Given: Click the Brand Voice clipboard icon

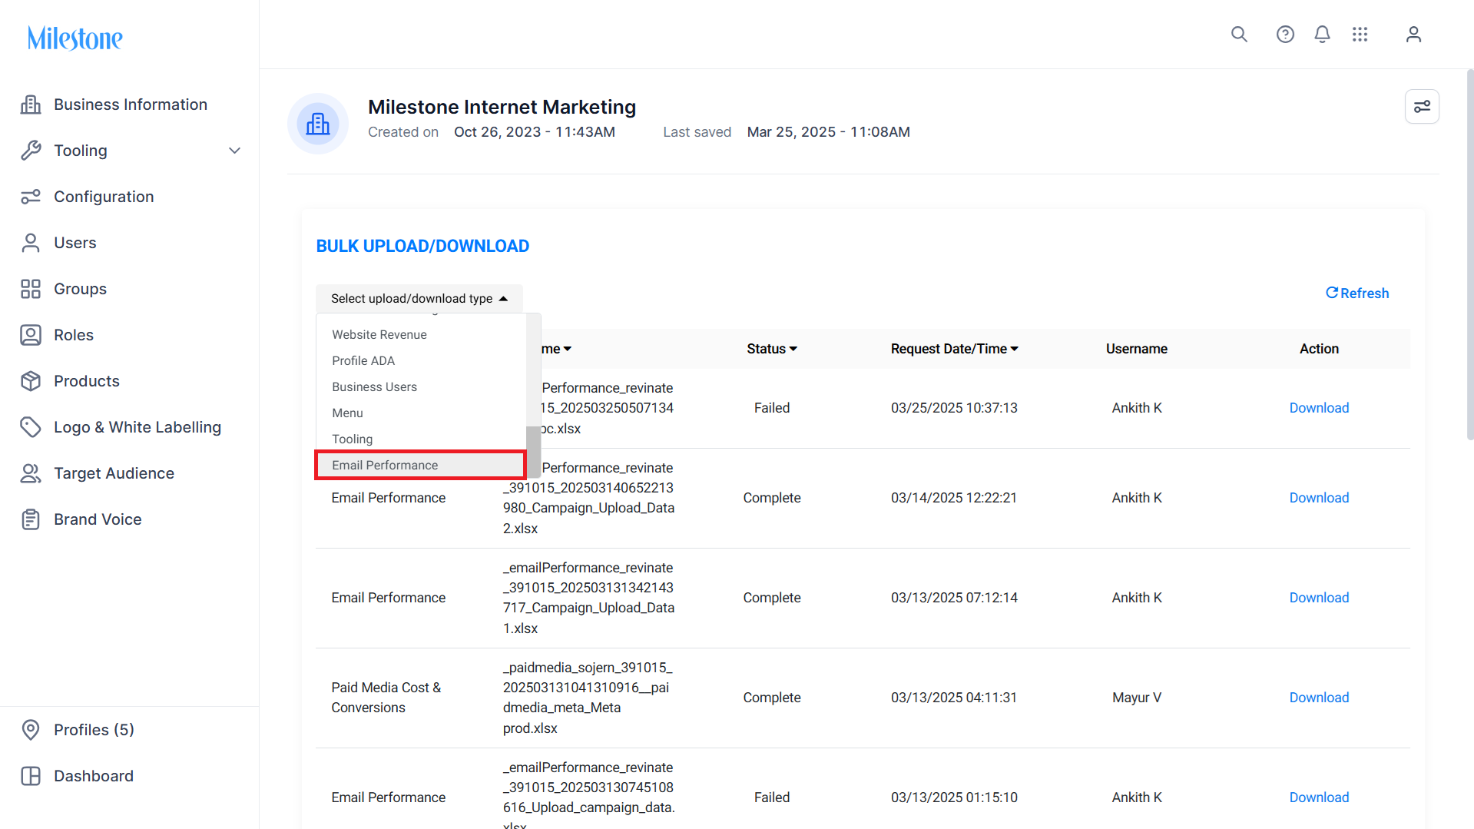Looking at the screenshot, I should point(31,519).
